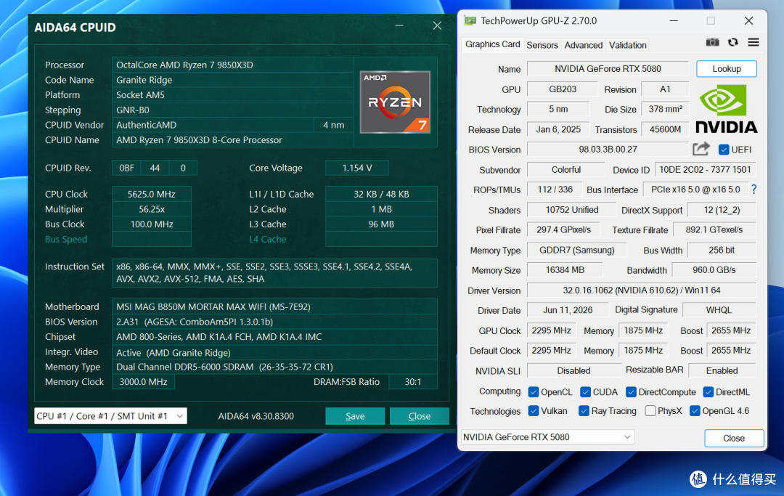Screen dimensions: 784x496
Task: Toggle the CUDA checkbox
Action: [x=586, y=392]
